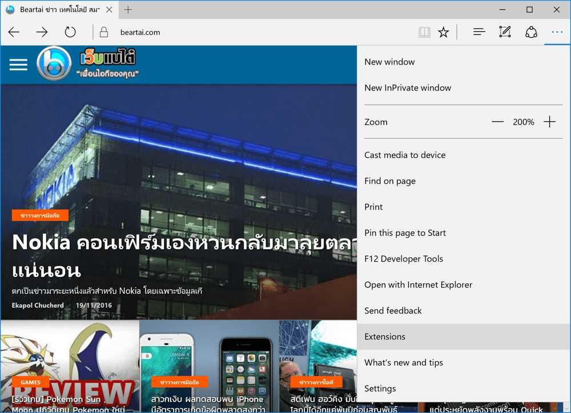571x413 pixels.
Task: Open the Nokia headline article
Action: coord(184,256)
